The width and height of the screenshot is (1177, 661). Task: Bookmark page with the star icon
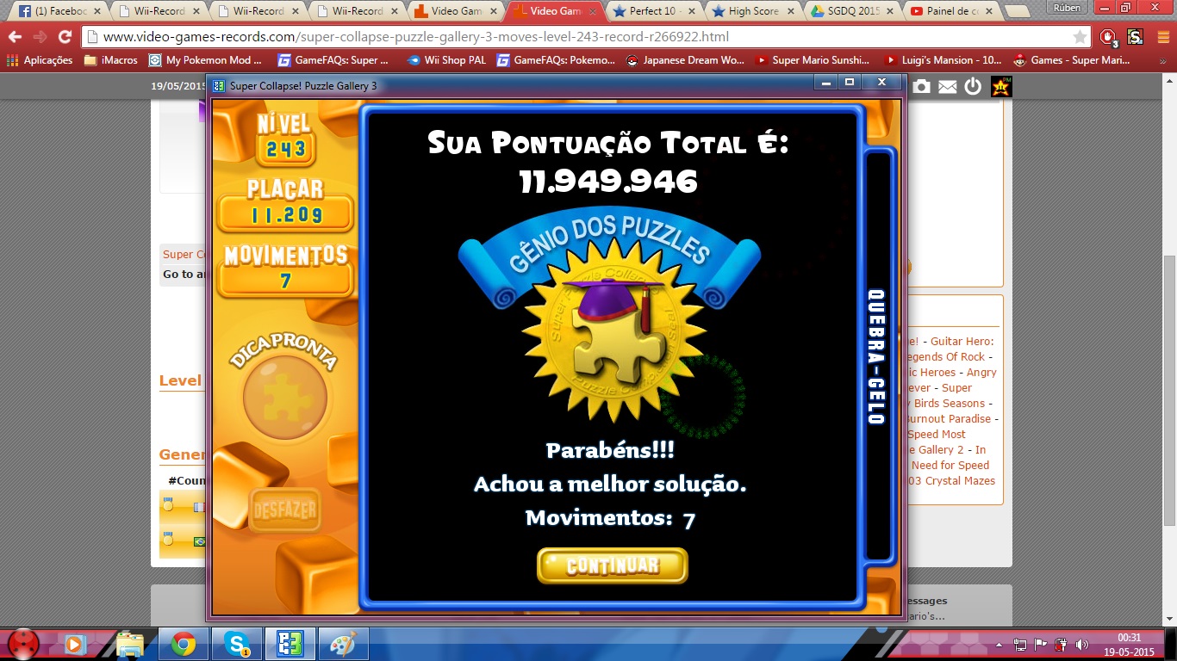pos(1080,37)
